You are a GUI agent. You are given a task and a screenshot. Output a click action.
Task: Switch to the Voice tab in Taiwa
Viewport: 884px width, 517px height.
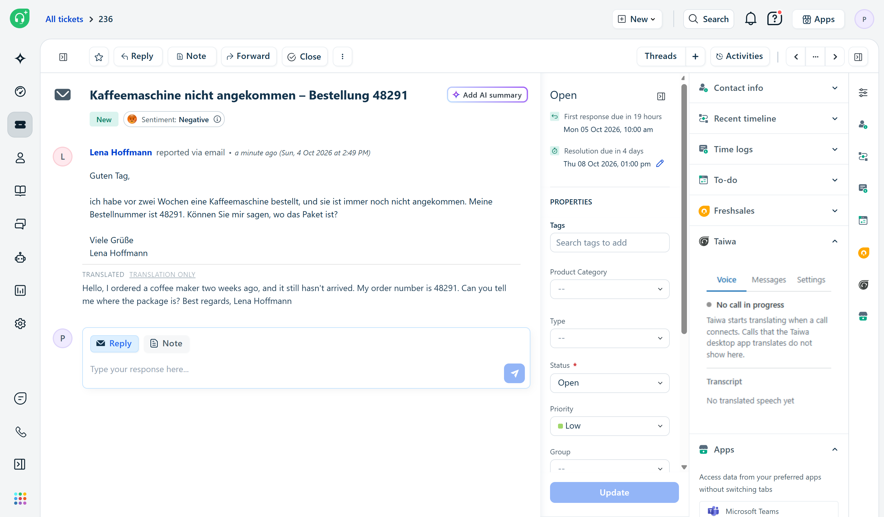click(726, 280)
